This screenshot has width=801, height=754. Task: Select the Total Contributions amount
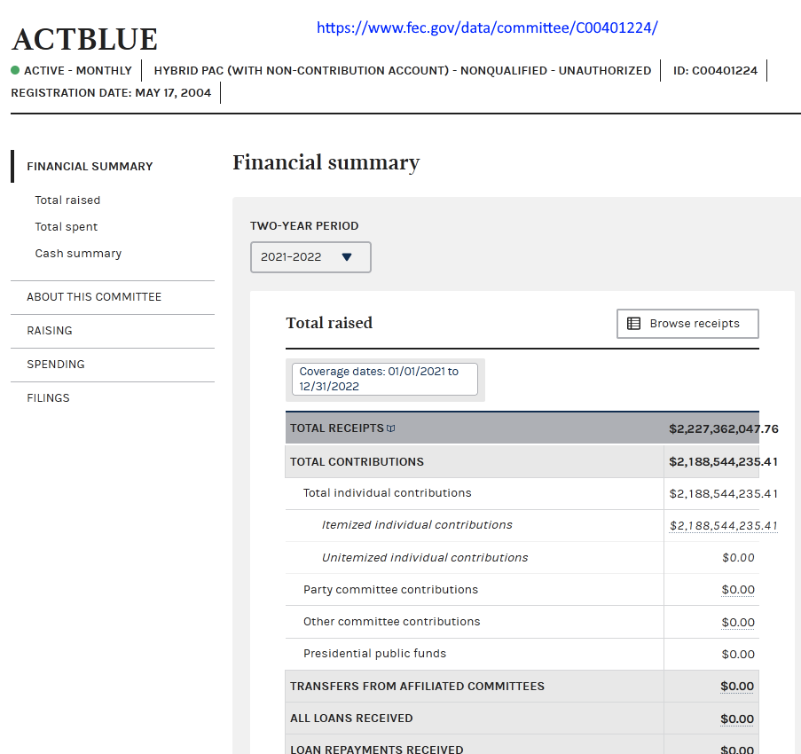723,462
